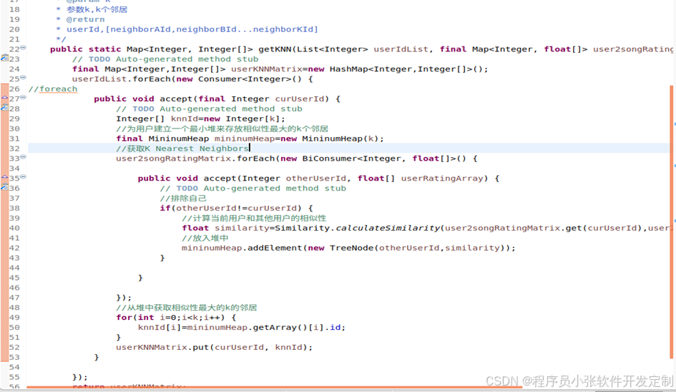Click 'calculateSimilarity' method call on line 40
Screen dimensions: 676x392
pyautogui.click(x=388, y=228)
